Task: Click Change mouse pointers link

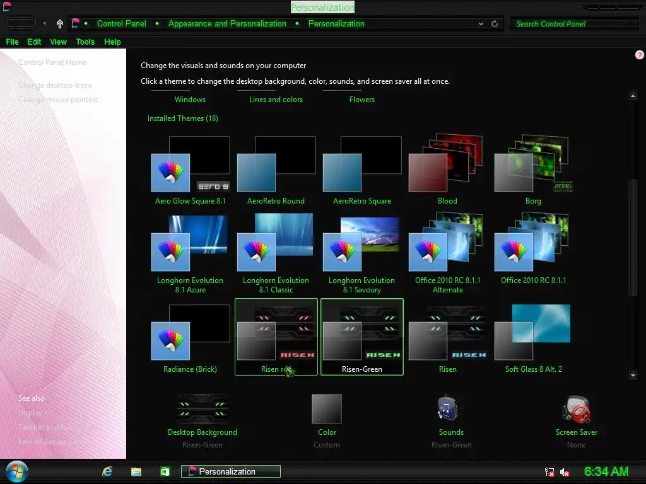Action: tap(58, 99)
